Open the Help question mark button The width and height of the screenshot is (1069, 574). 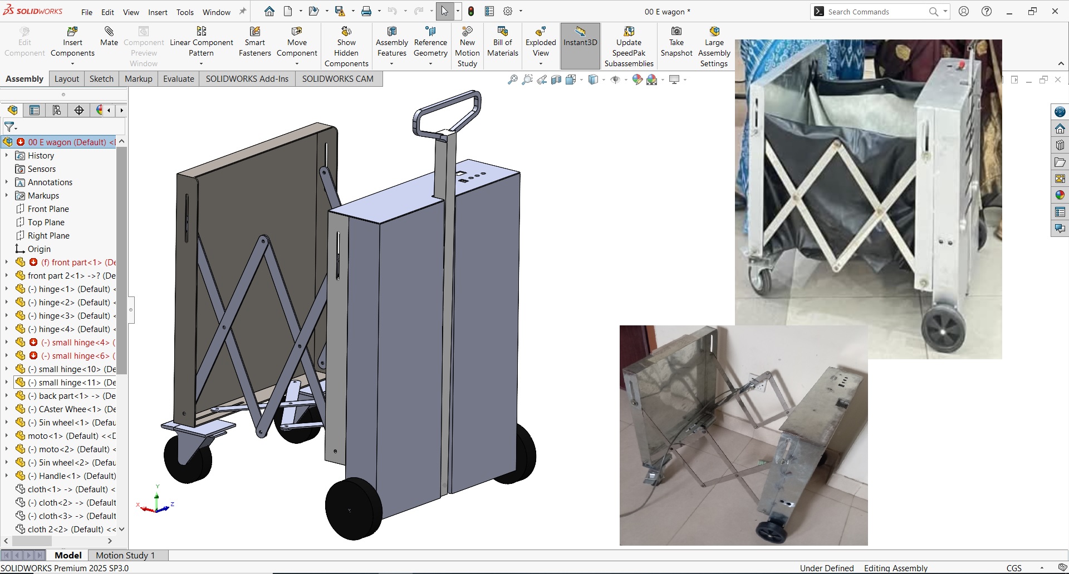tap(987, 11)
